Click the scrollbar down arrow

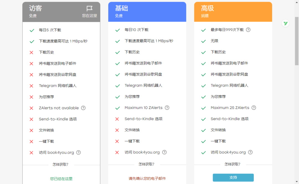pyautogui.click(x=297, y=182)
